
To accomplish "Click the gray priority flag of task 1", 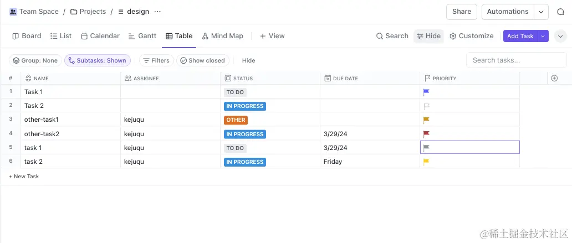I will pos(426,148).
